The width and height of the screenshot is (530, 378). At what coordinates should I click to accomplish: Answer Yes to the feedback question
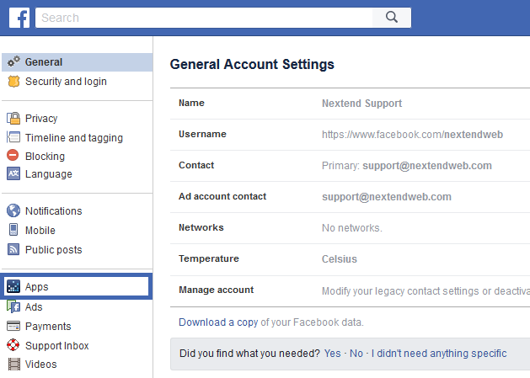click(x=332, y=354)
